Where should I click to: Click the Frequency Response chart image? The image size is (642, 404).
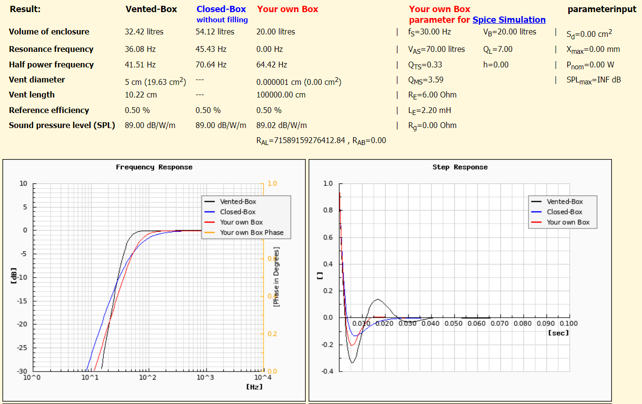pyautogui.click(x=154, y=280)
